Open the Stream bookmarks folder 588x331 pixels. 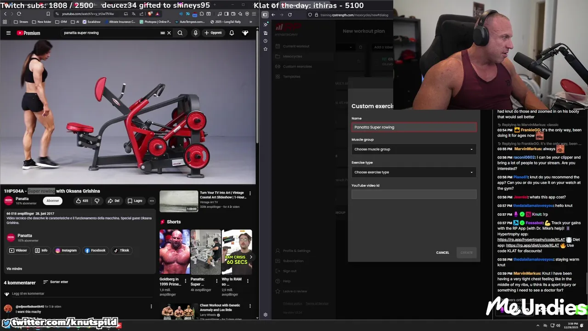(21, 22)
